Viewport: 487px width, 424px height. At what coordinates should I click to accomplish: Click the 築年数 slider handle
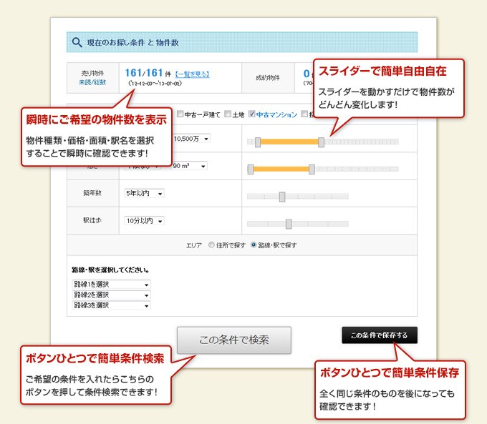[282, 197]
